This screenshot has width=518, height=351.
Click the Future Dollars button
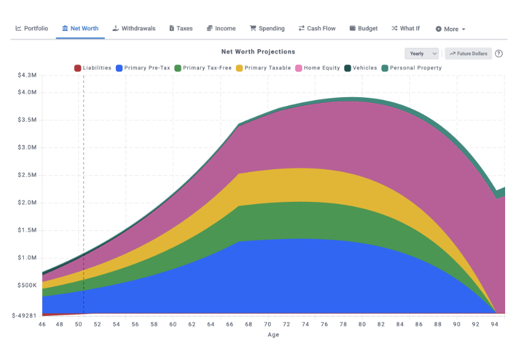(468, 53)
